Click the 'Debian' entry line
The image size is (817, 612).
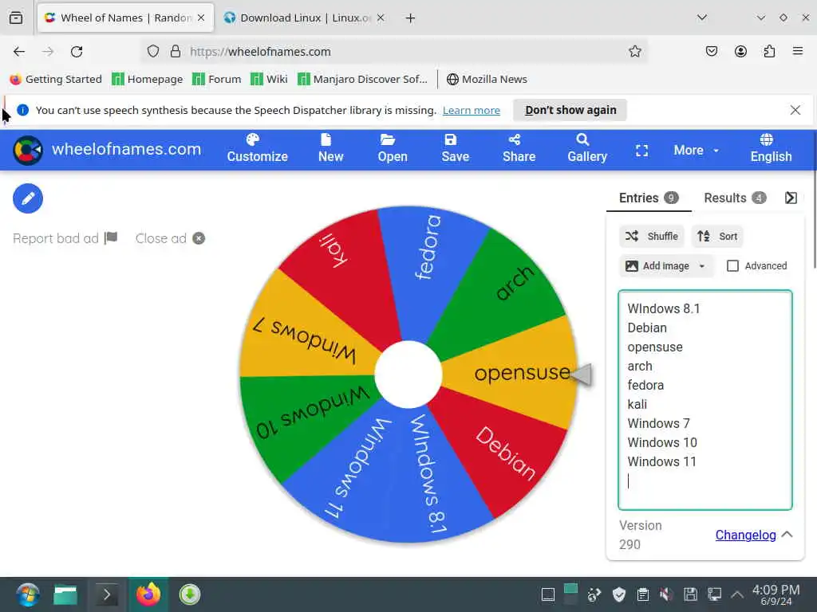coord(647,328)
